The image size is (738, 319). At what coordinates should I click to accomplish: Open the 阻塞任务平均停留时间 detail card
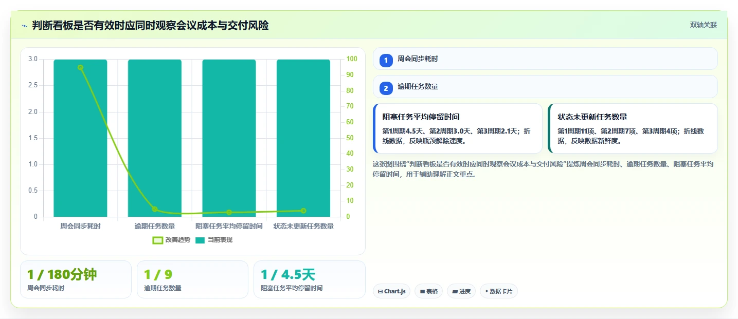pyautogui.click(x=458, y=128)
